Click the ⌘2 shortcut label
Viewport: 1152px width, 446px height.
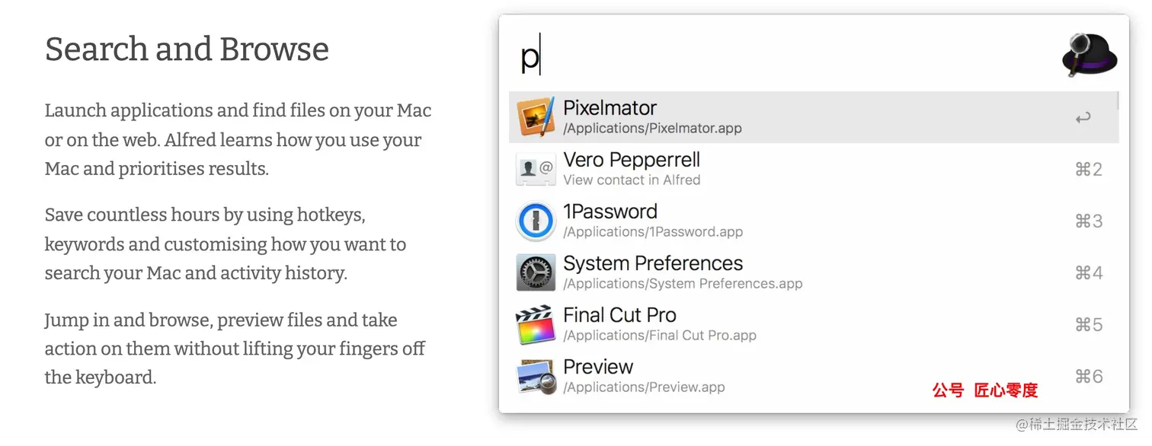point(1089,169)
